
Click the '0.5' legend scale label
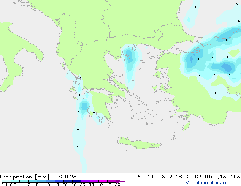tap(13, 184)
